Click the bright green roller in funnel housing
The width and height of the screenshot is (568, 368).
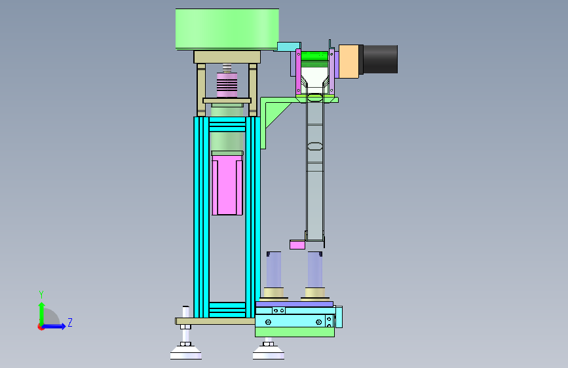click(x=314, y=56)
